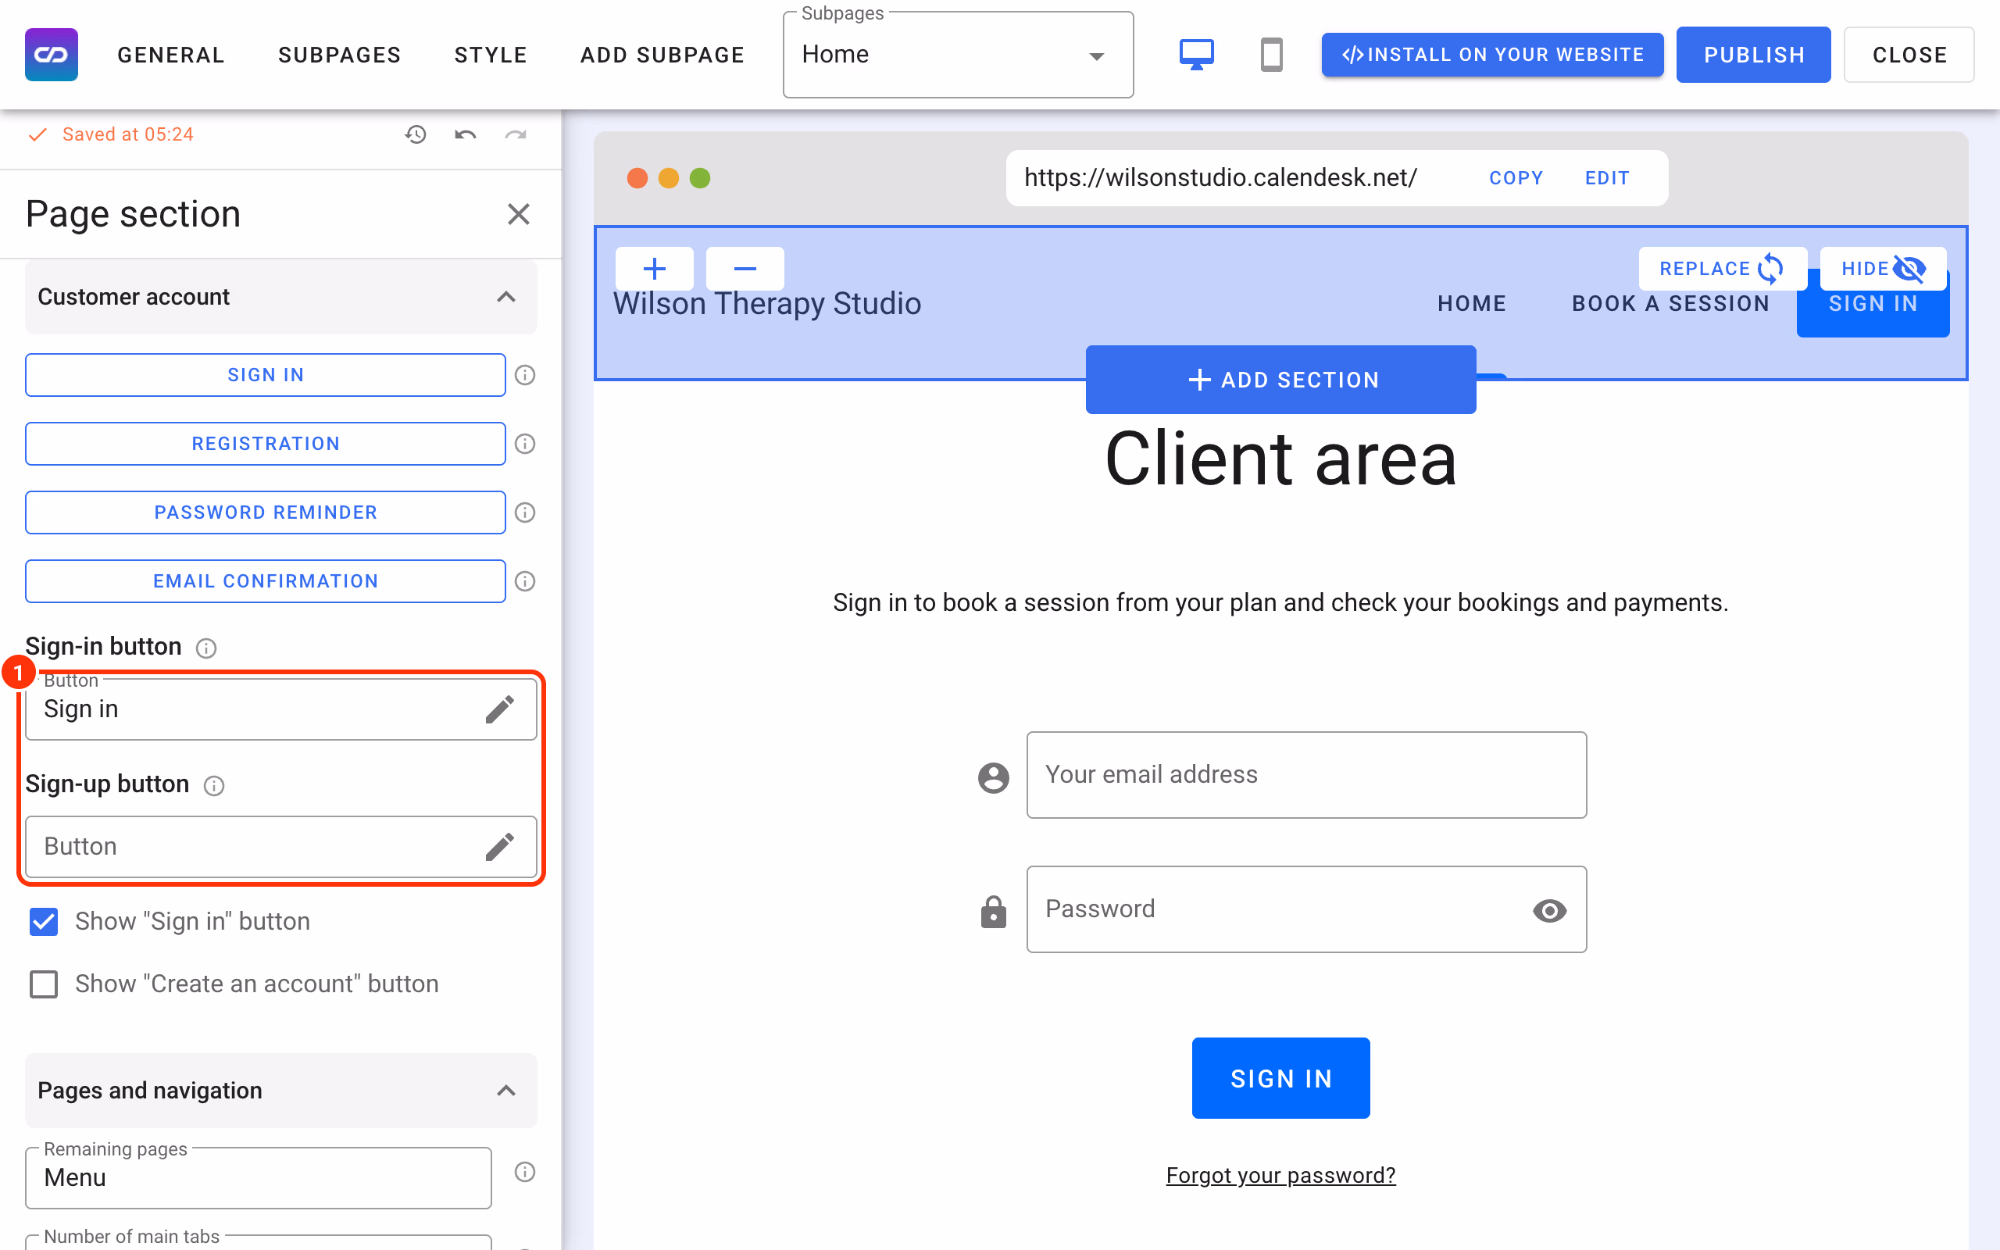Click INSTALL ON YOUR WEBSITE button

point(1491,55)
